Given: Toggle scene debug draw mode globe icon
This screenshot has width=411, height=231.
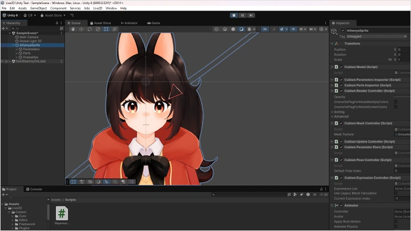Looking at the screenshot, I should click(x=216, y=29).
